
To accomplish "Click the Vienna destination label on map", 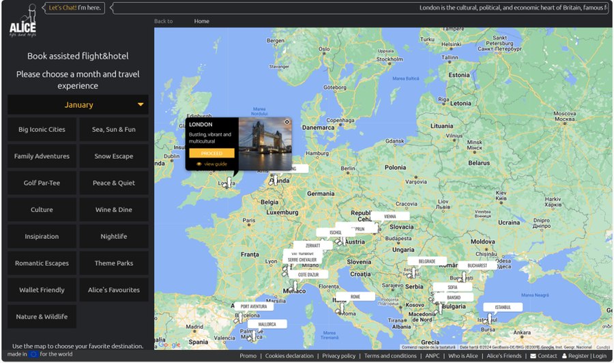I will coord(390,216).
